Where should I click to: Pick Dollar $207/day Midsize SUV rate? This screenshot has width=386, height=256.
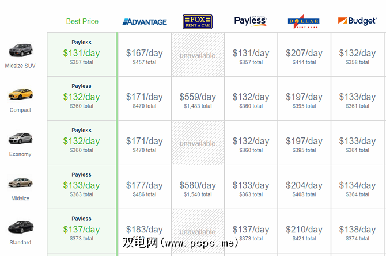[x=304, y=54]
